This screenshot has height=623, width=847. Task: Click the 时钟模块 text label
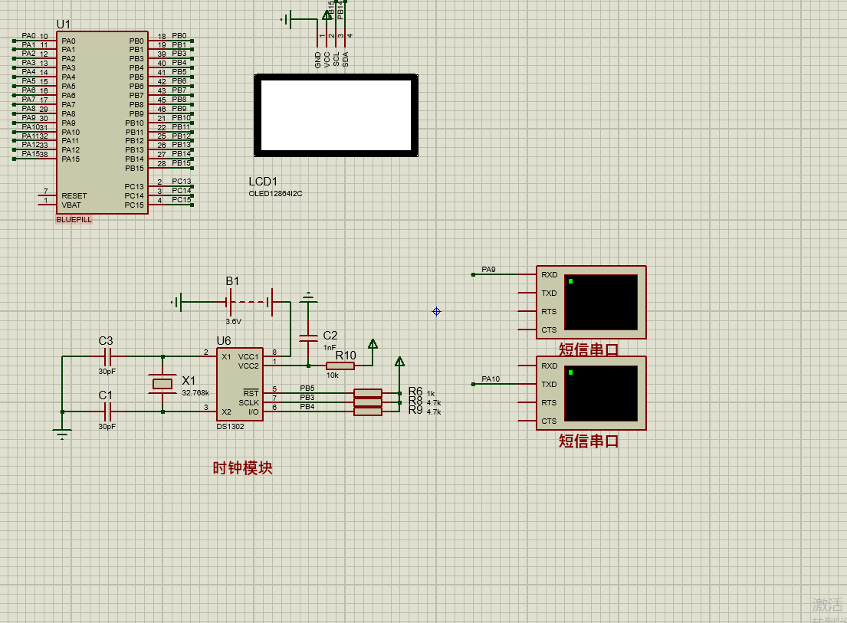[x=242, y=468]
